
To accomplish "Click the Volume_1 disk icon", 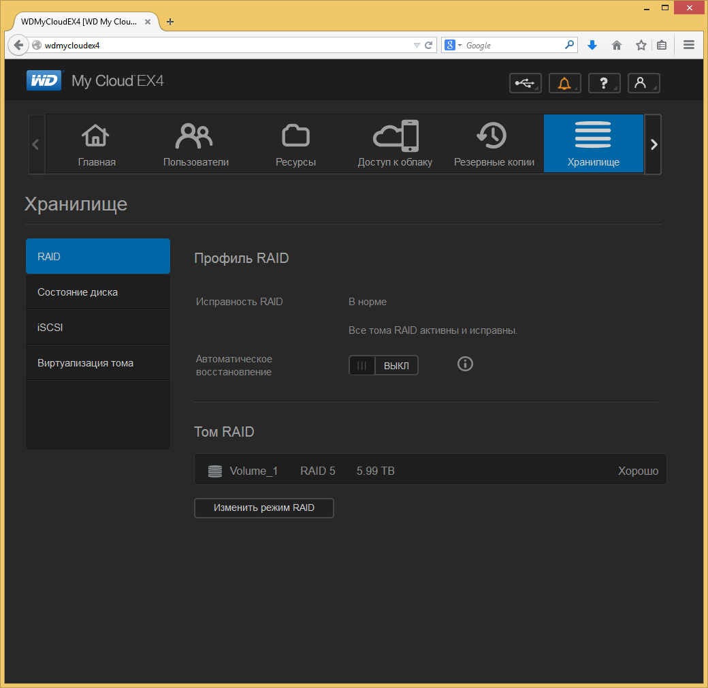I will 215,471.
